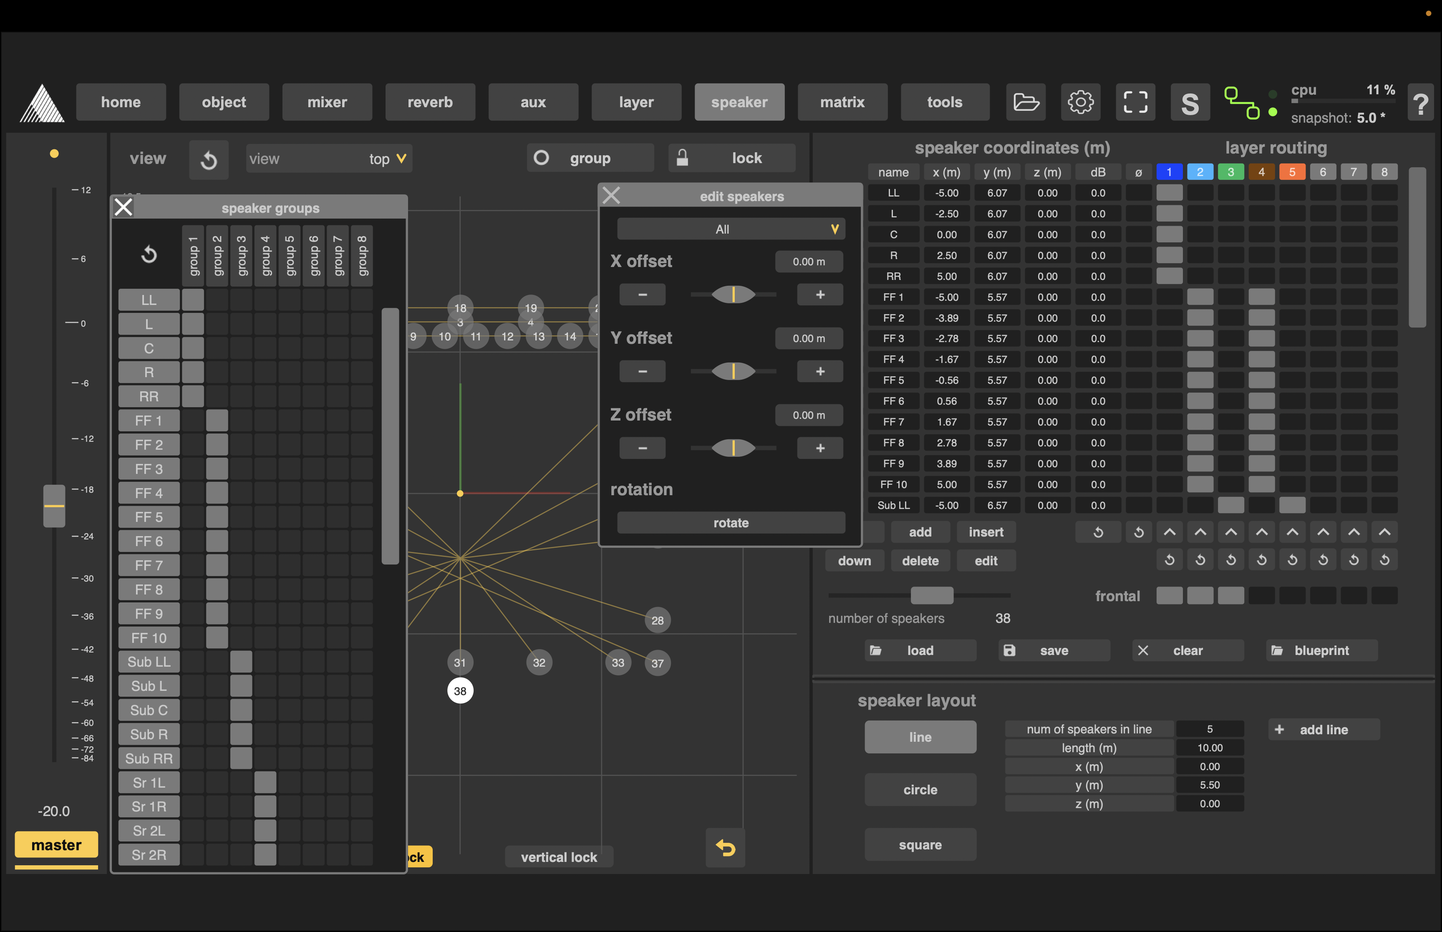
Task: Open the view dropdown showing top
Action: click(x=328, y=159)
